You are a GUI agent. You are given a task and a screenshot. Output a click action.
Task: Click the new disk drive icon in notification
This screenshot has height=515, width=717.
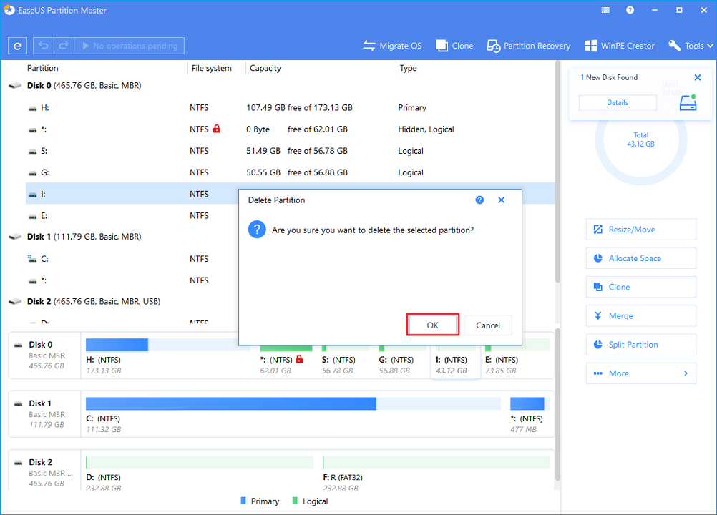point(688,103)
